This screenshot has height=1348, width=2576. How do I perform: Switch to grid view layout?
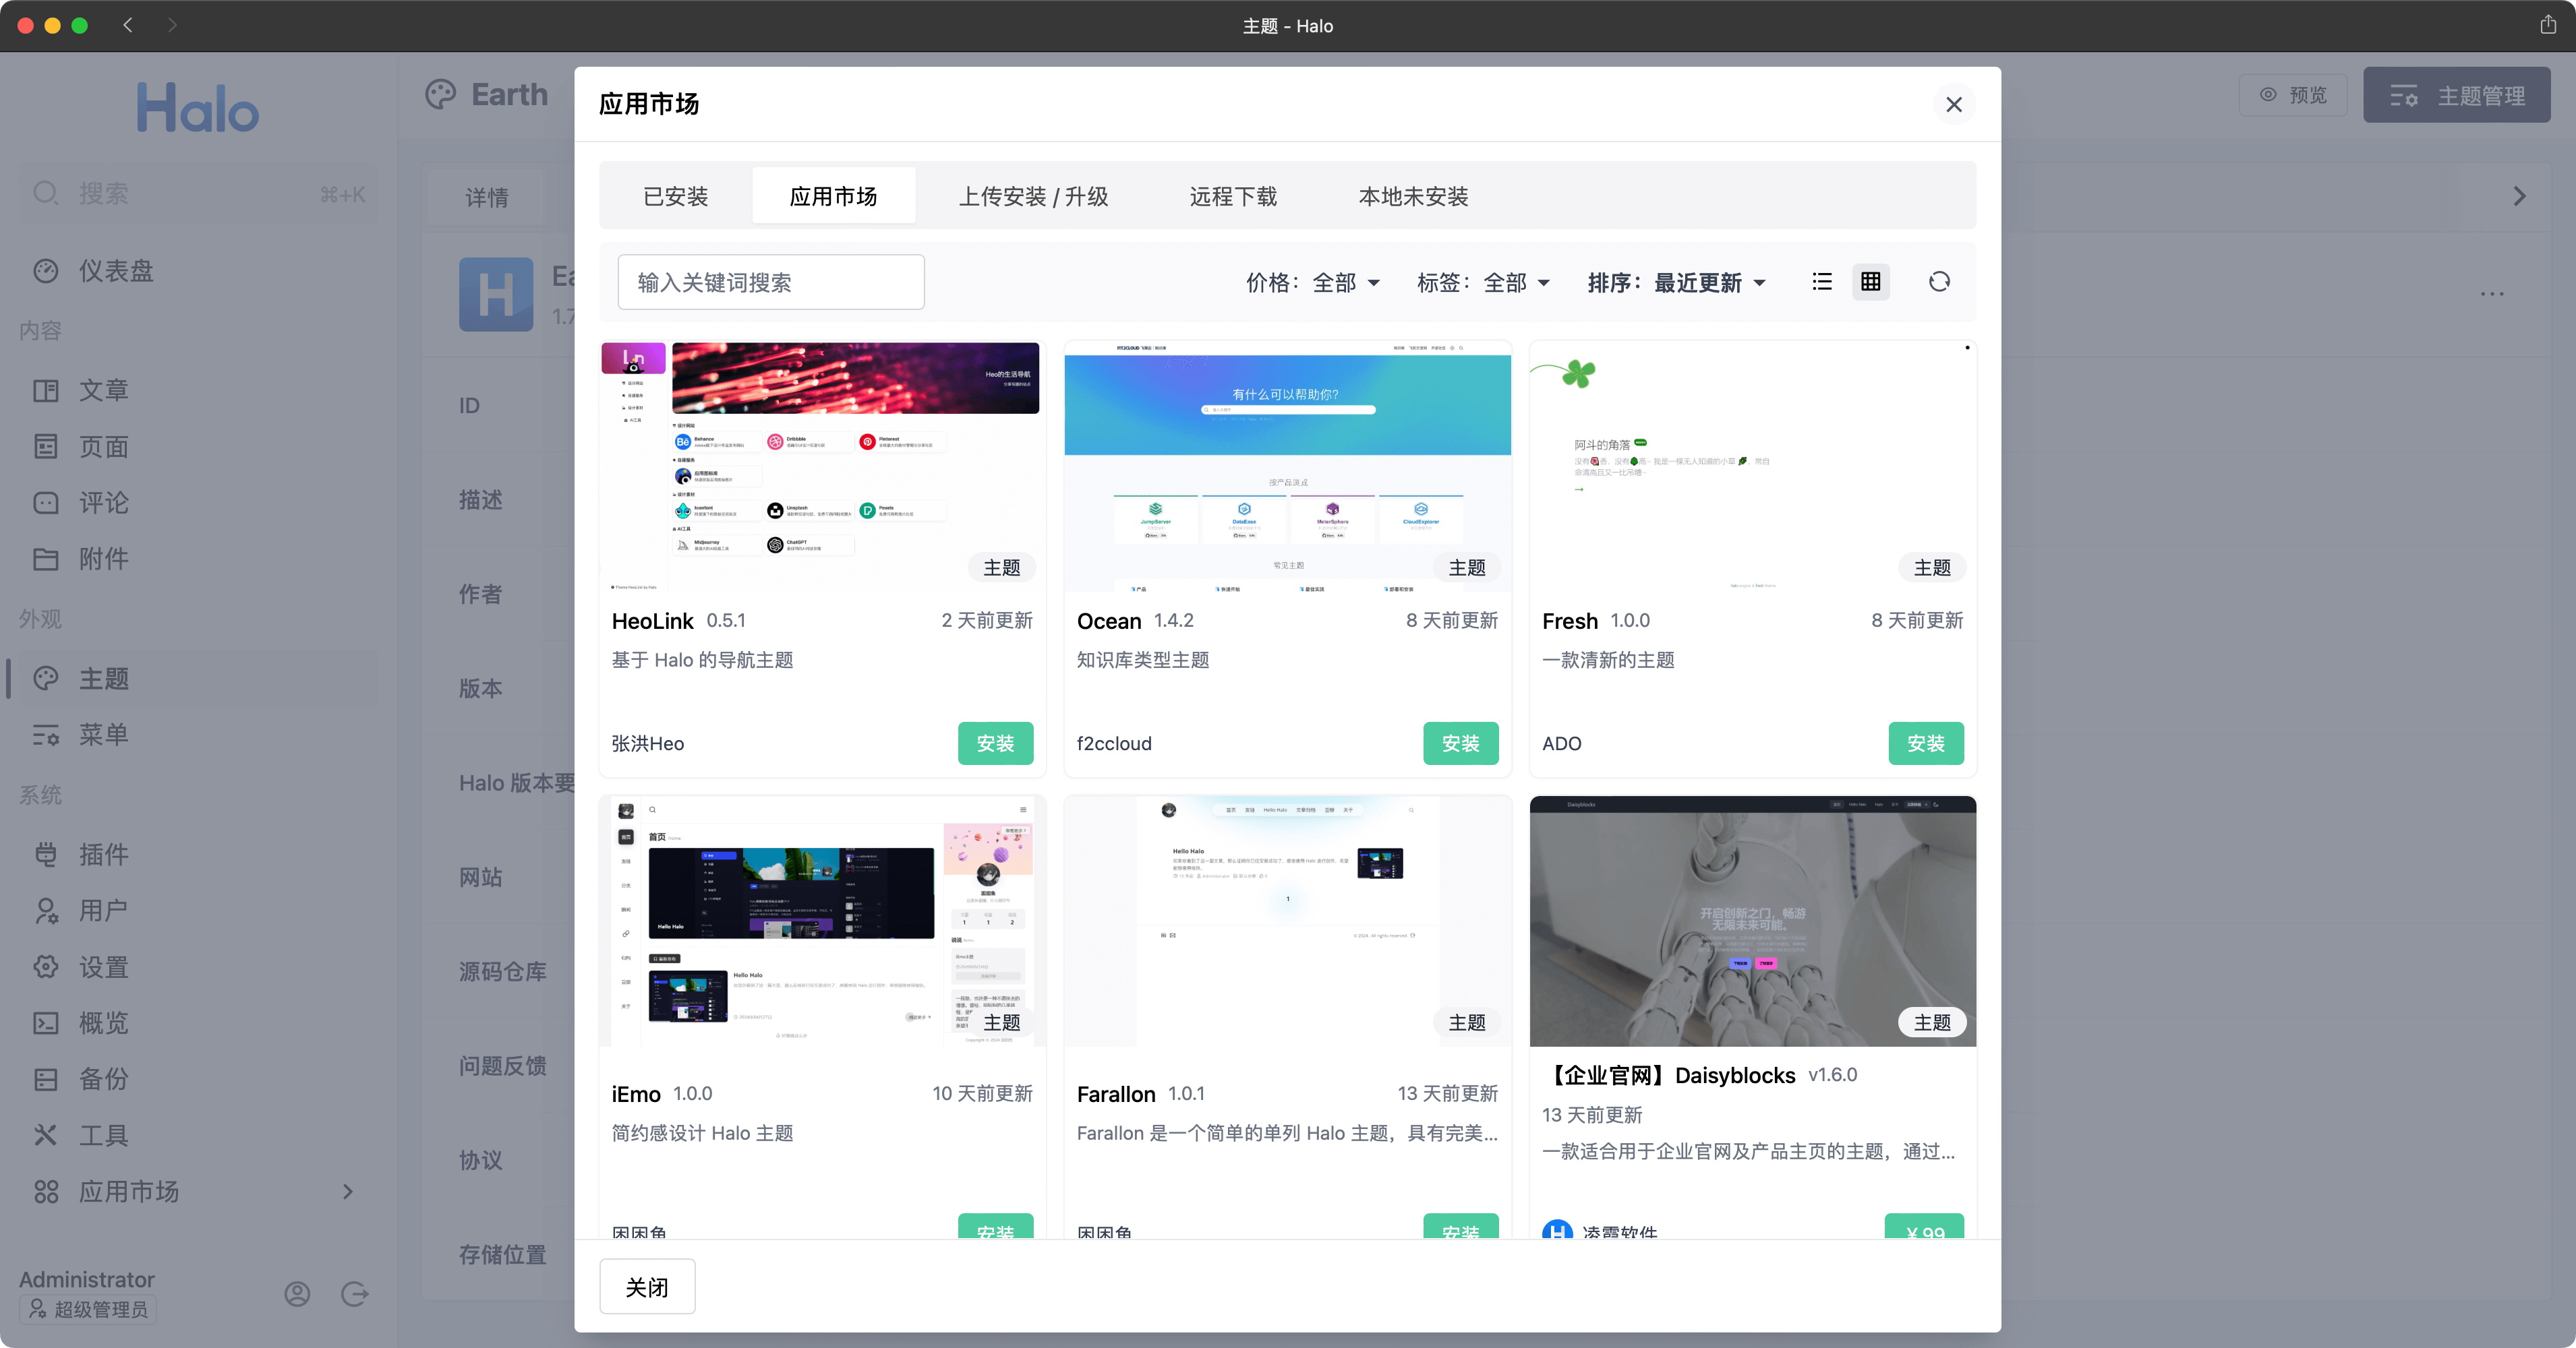click(1871, 282)
